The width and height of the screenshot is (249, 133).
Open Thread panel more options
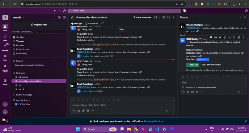coord(240,18)
